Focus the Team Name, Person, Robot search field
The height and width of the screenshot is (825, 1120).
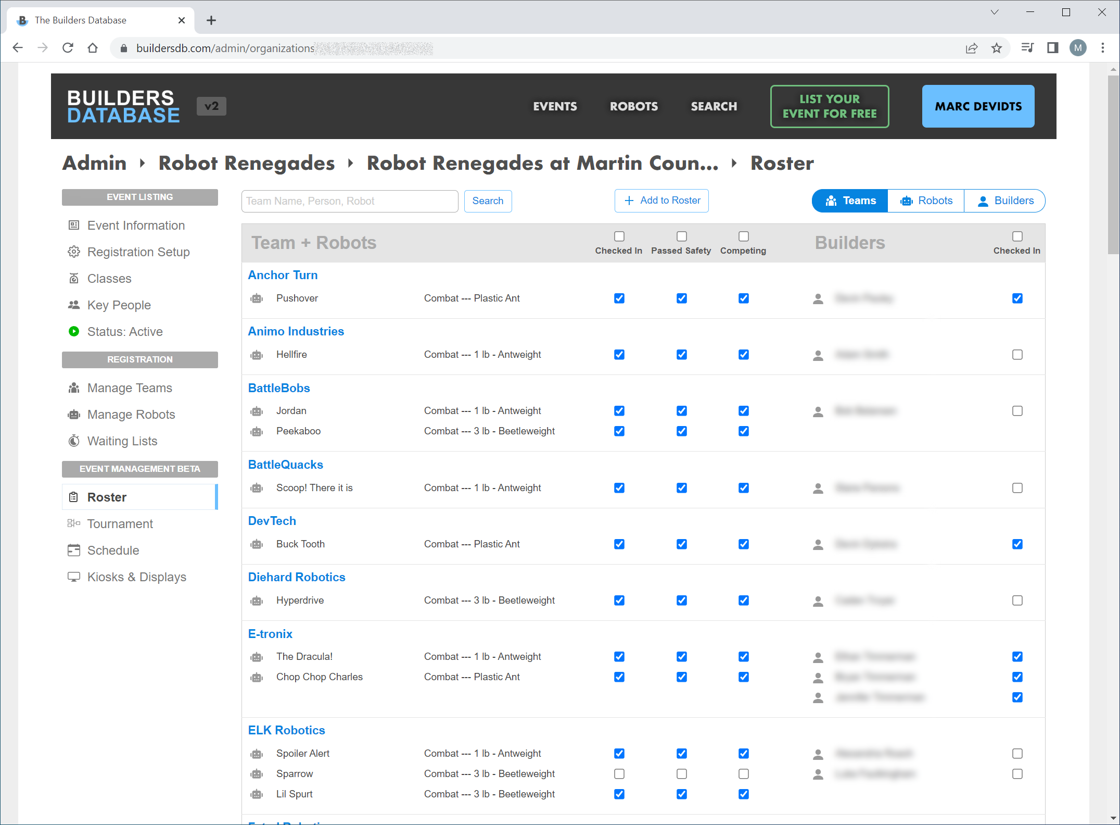[350, 201]
